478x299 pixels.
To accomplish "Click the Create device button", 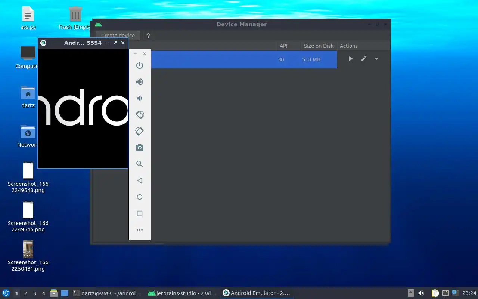I will 118,36.
